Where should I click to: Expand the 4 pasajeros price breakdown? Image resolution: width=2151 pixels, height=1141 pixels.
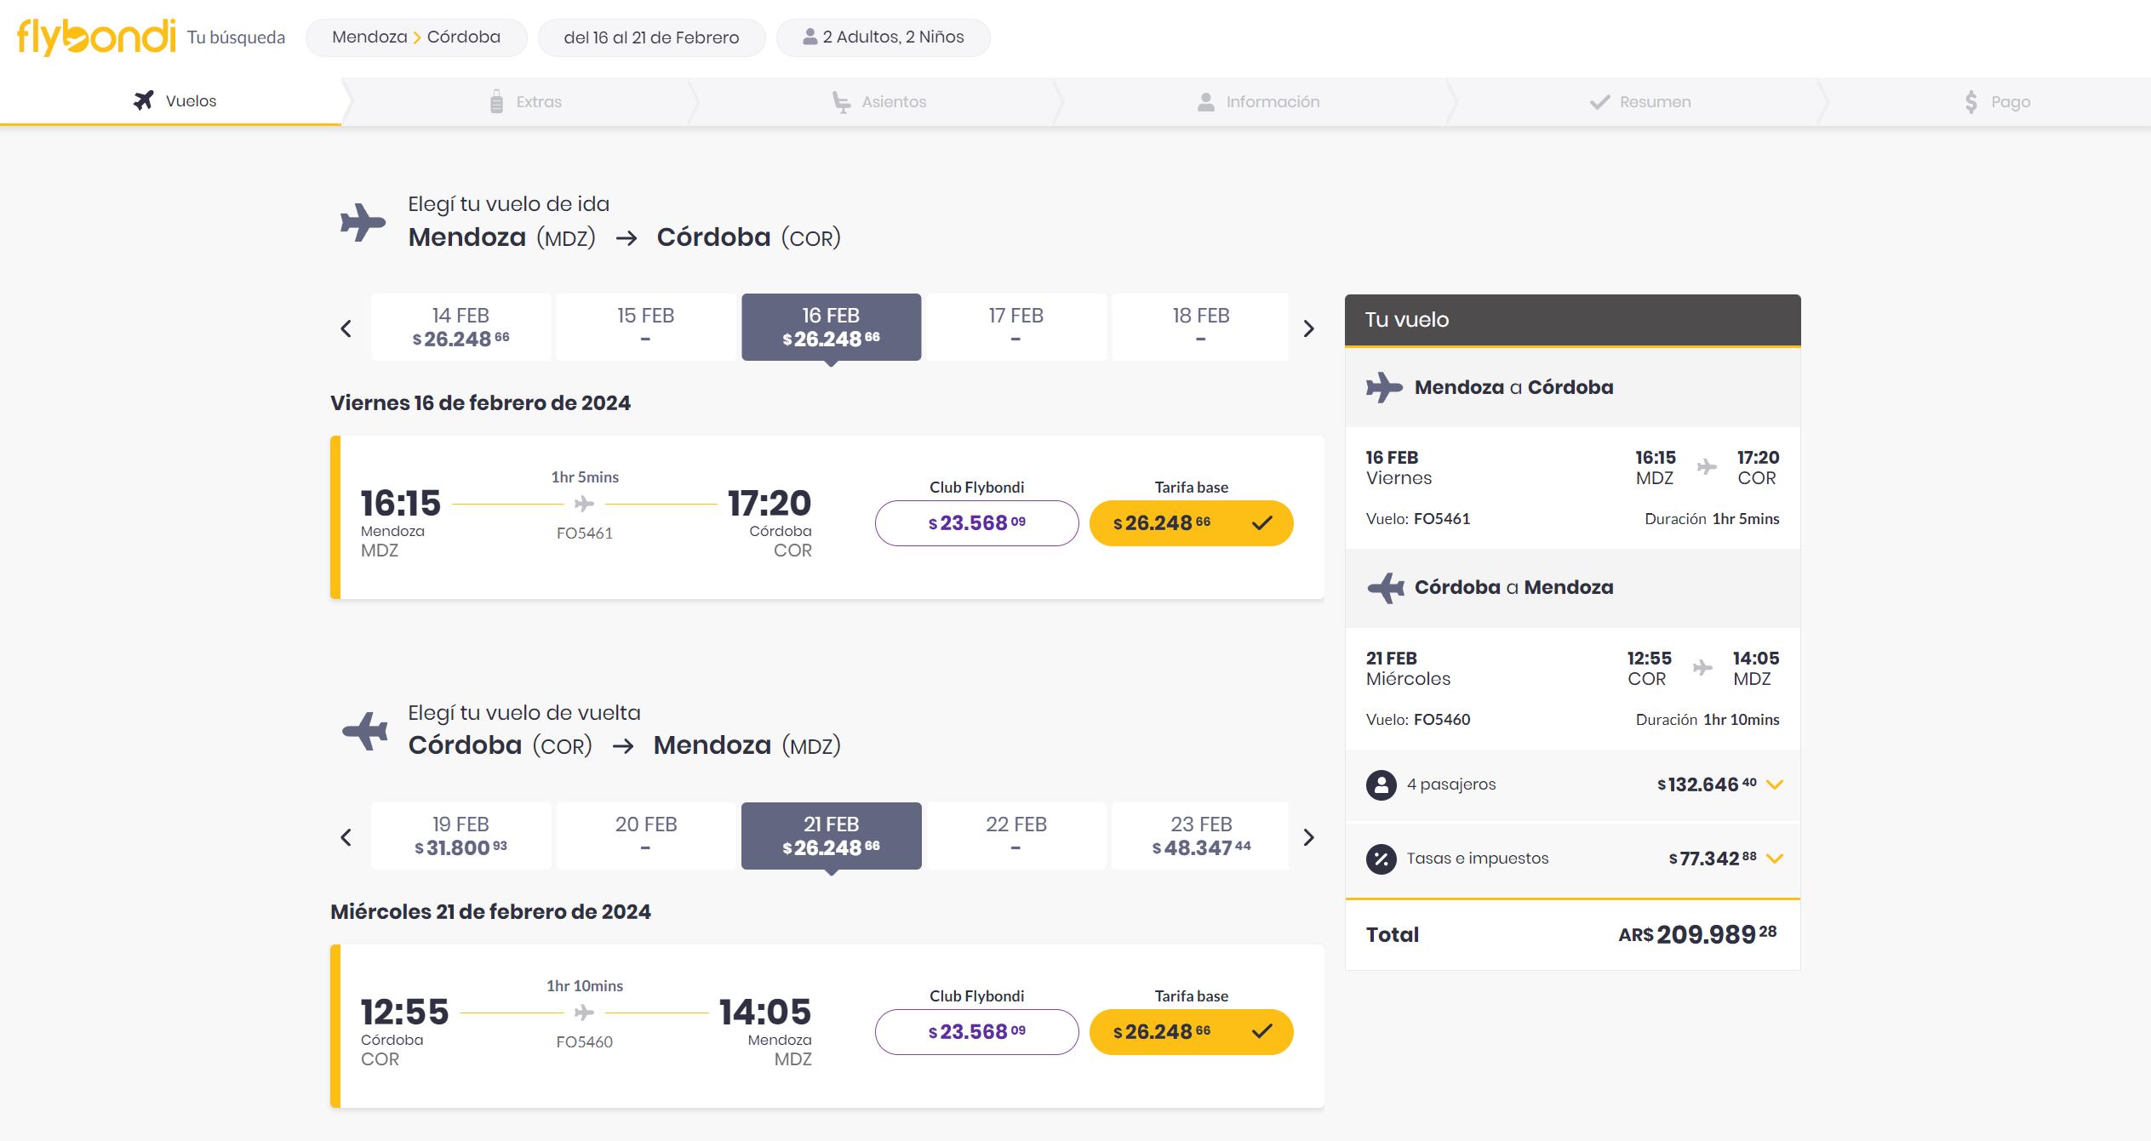pos(1775,784)
